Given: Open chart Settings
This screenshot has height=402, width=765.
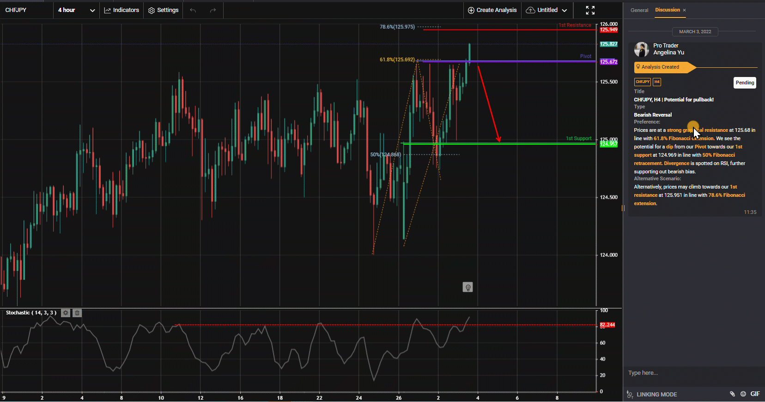Looking at the screenshot, I should pos(163,10).
